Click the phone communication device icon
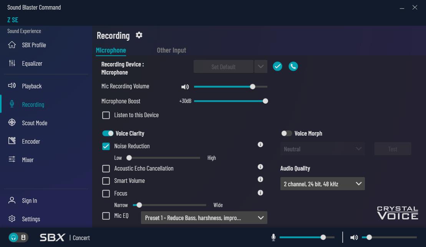Viewport: 426px width, 247px height. (x=293, y=66)
